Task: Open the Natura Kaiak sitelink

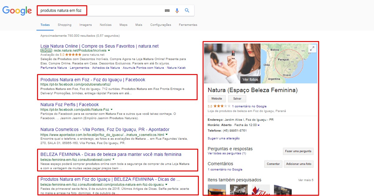Action: tap(176, 68)
